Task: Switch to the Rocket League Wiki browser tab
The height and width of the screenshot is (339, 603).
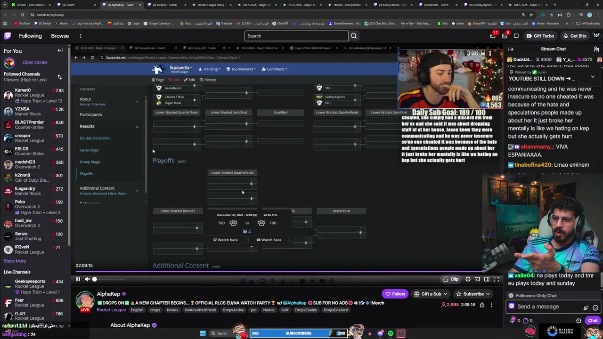Action: [211, 5]
